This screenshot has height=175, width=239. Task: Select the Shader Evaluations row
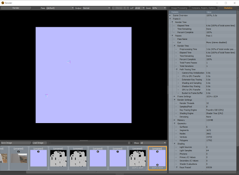203,164
